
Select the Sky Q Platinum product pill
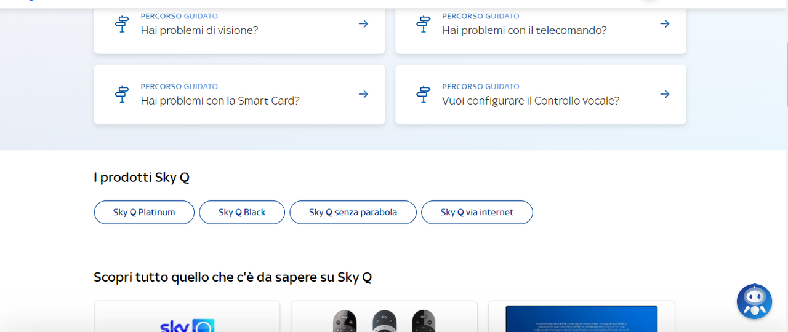pos(144,212)
